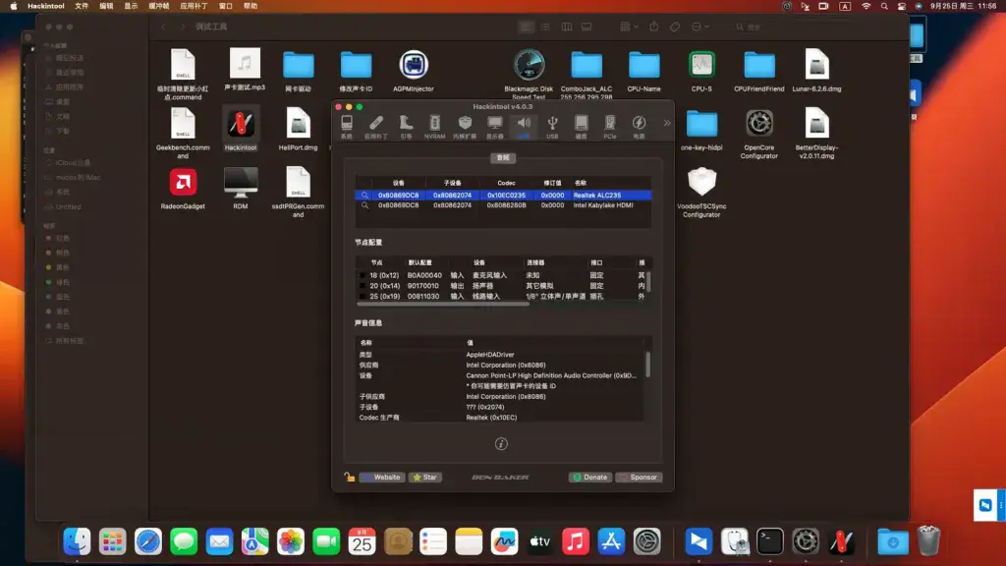Select node 18 (0x12) microphone row
This screenshot has width=1006, height=566.
click(502, 275)
